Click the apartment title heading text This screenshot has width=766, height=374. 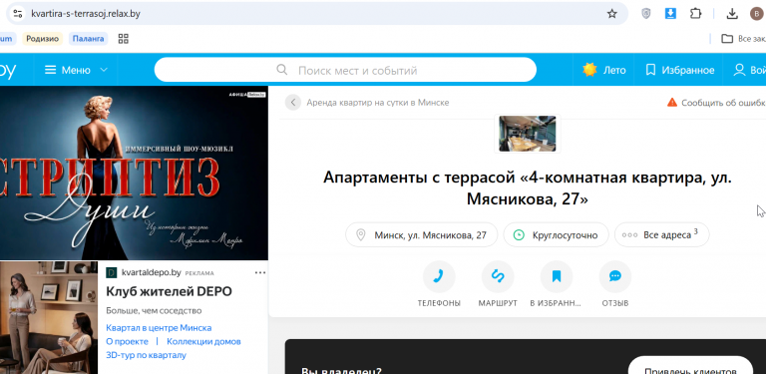coord(527,187)
